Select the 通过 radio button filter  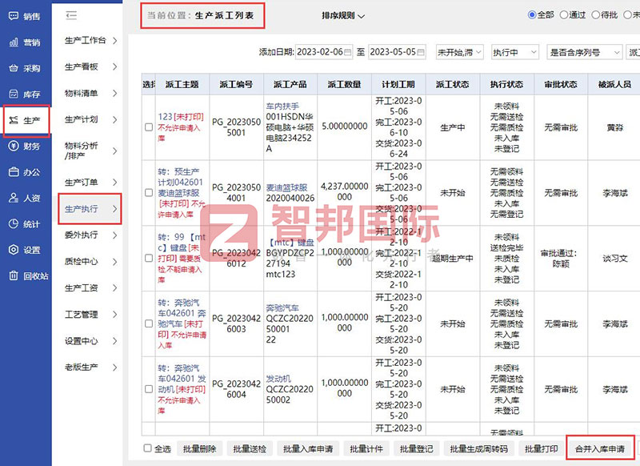coord(567,14)
